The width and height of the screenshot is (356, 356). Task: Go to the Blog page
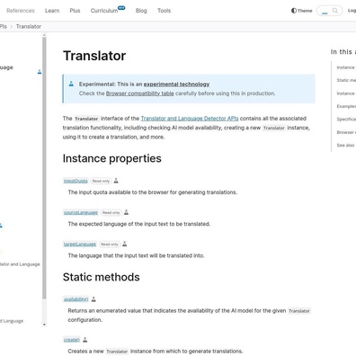tap(141, 11)
